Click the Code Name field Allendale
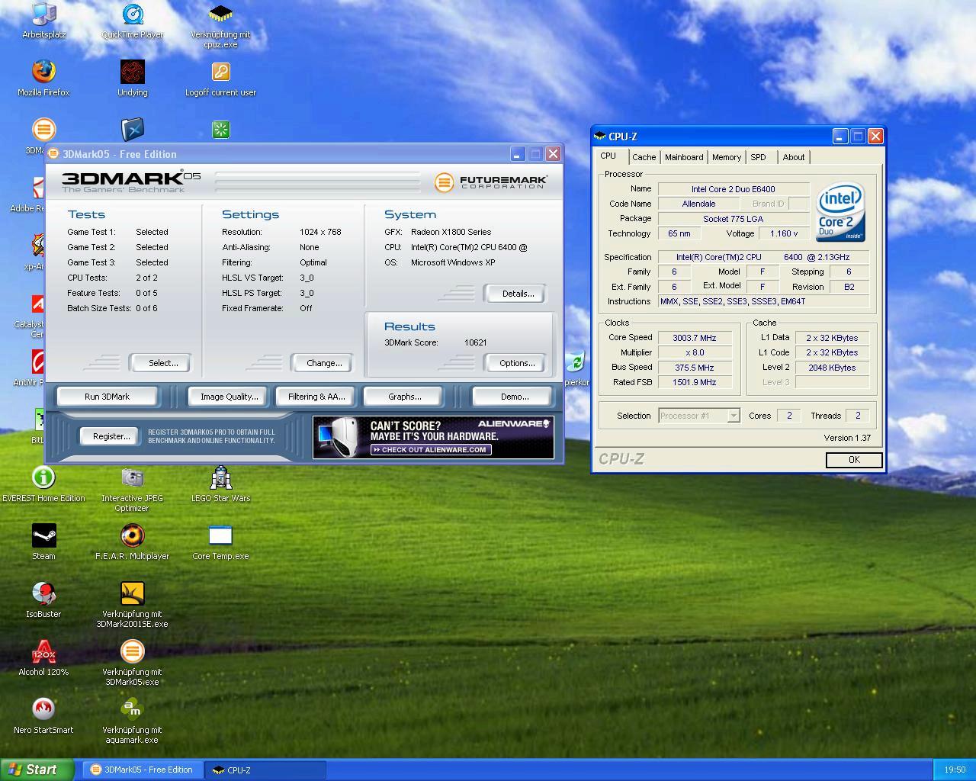Viewport: 976px width, 781px height. [698, 204]
